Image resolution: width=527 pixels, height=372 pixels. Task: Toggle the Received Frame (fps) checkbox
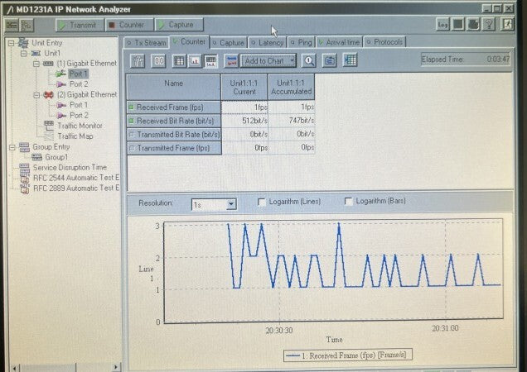(x=132, y=107)
